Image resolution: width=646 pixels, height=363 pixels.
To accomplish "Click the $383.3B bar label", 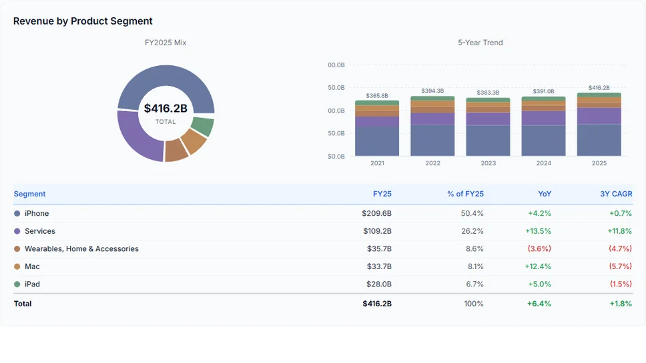I will (x=489, y=93).
